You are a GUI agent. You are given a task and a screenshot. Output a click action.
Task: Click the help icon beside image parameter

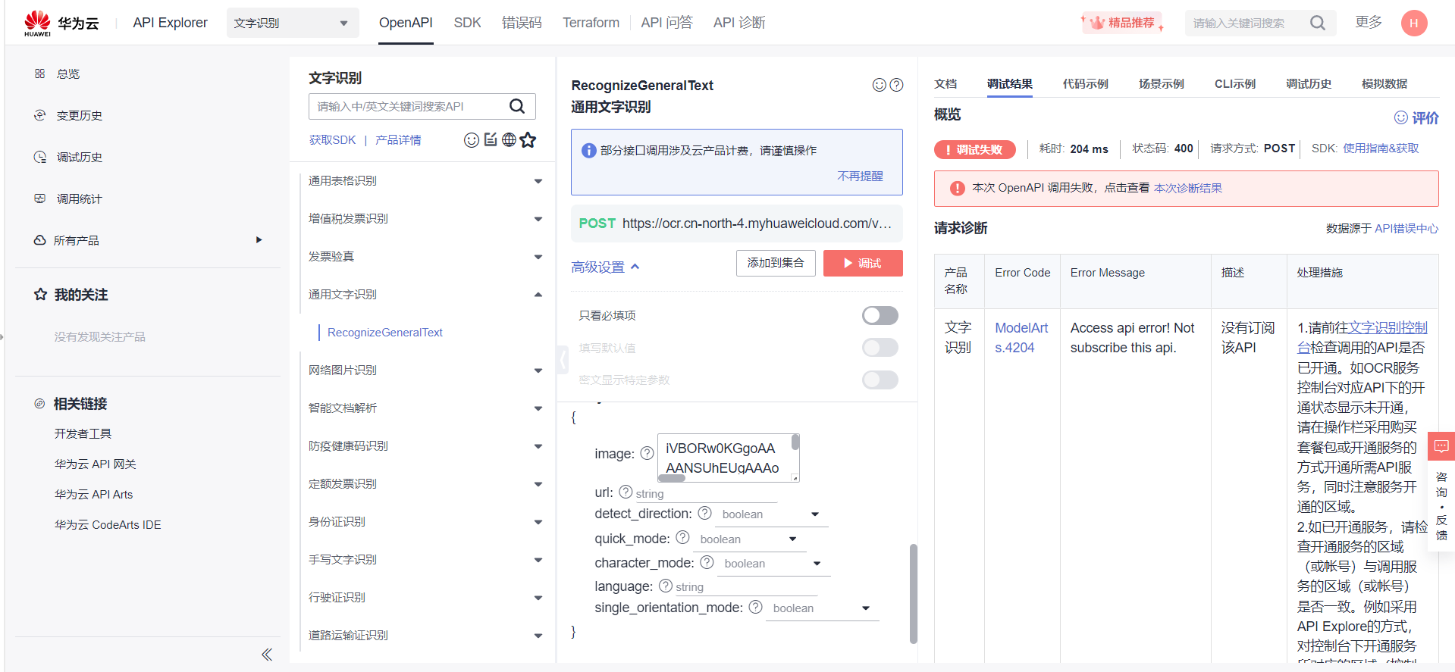coord(647,453)
